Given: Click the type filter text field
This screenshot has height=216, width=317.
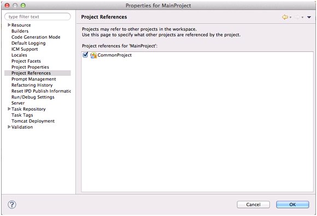Looking at the screenshot, I should point(38,17).
